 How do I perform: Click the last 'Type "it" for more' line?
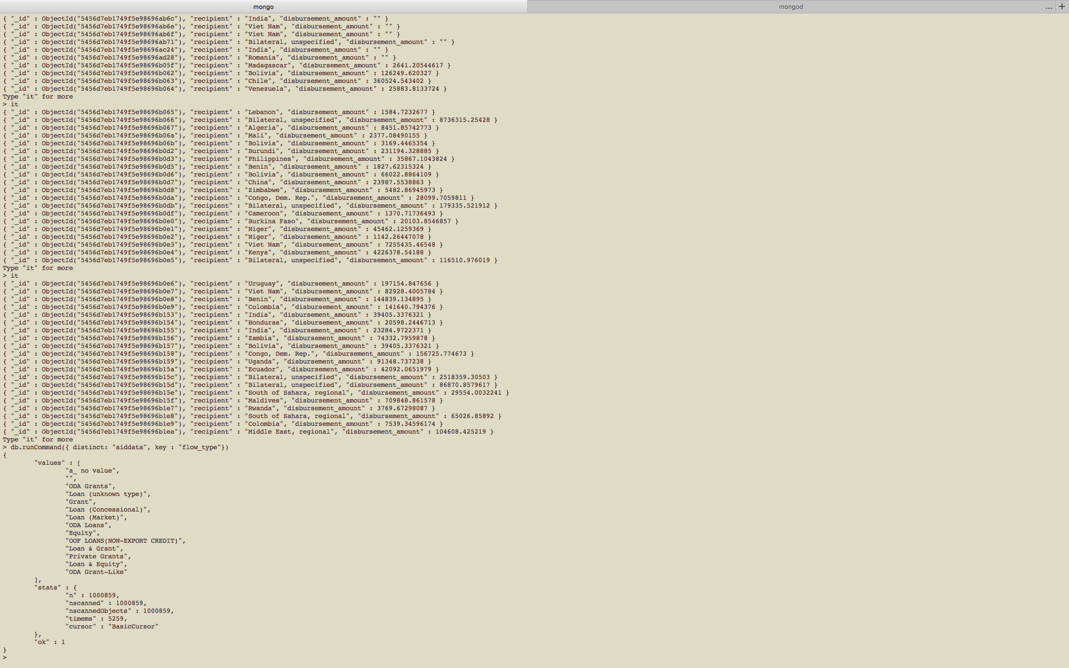click(x=38, y=439)
